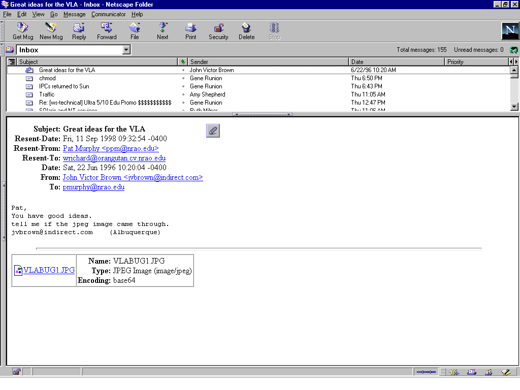
Task: Click the Stop toolbar icon
Action: tap(274, 31)
